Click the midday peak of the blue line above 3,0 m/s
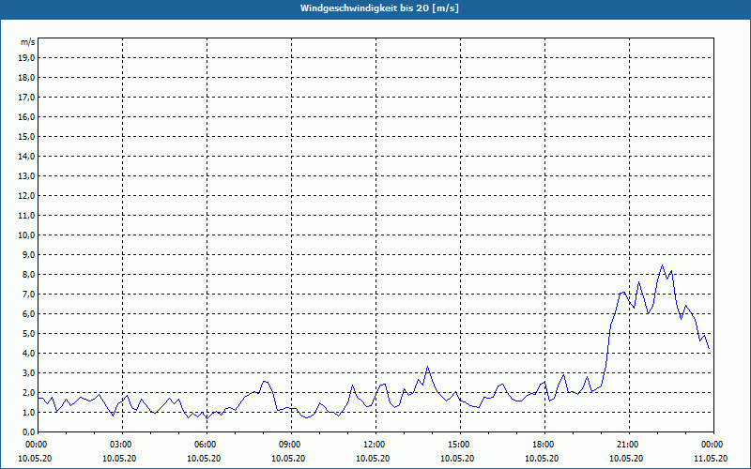751x469 pixels. coord(428,367)
